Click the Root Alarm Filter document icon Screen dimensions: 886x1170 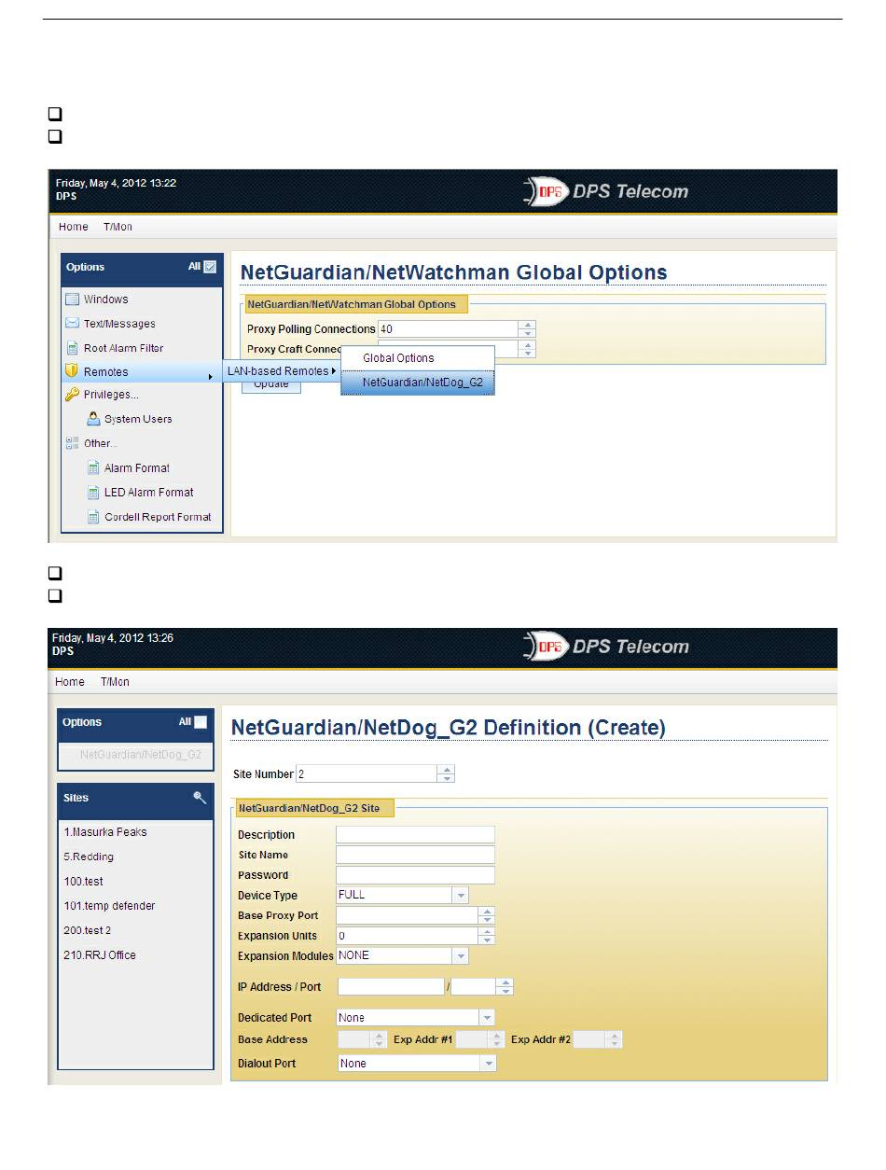pyautogui.click(x=72, y=348)
